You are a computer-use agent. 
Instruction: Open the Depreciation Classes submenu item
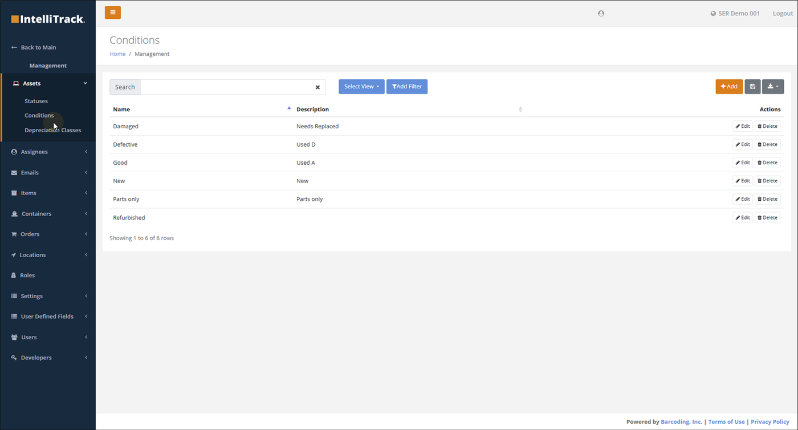(52, 130)
